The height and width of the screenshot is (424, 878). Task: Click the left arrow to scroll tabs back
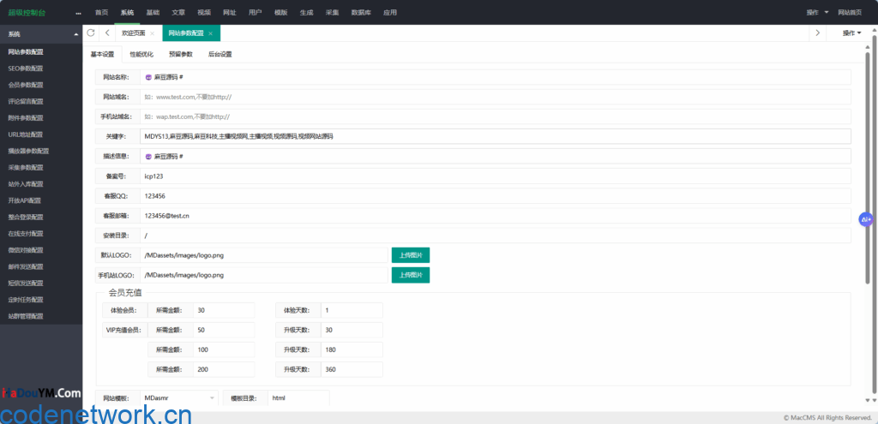(x=107, y=33)
